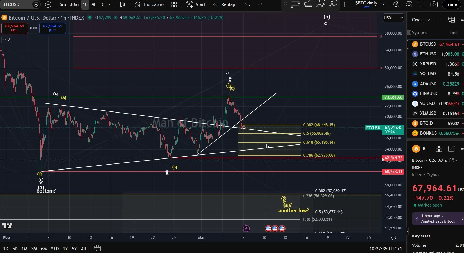Image resolution: width=464 pixels, height=253 pixels.
Task: Undo the last chart action
Action: coord(247,4)
